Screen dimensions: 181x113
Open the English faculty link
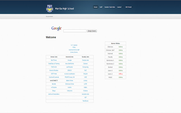(x=85, y=74)
